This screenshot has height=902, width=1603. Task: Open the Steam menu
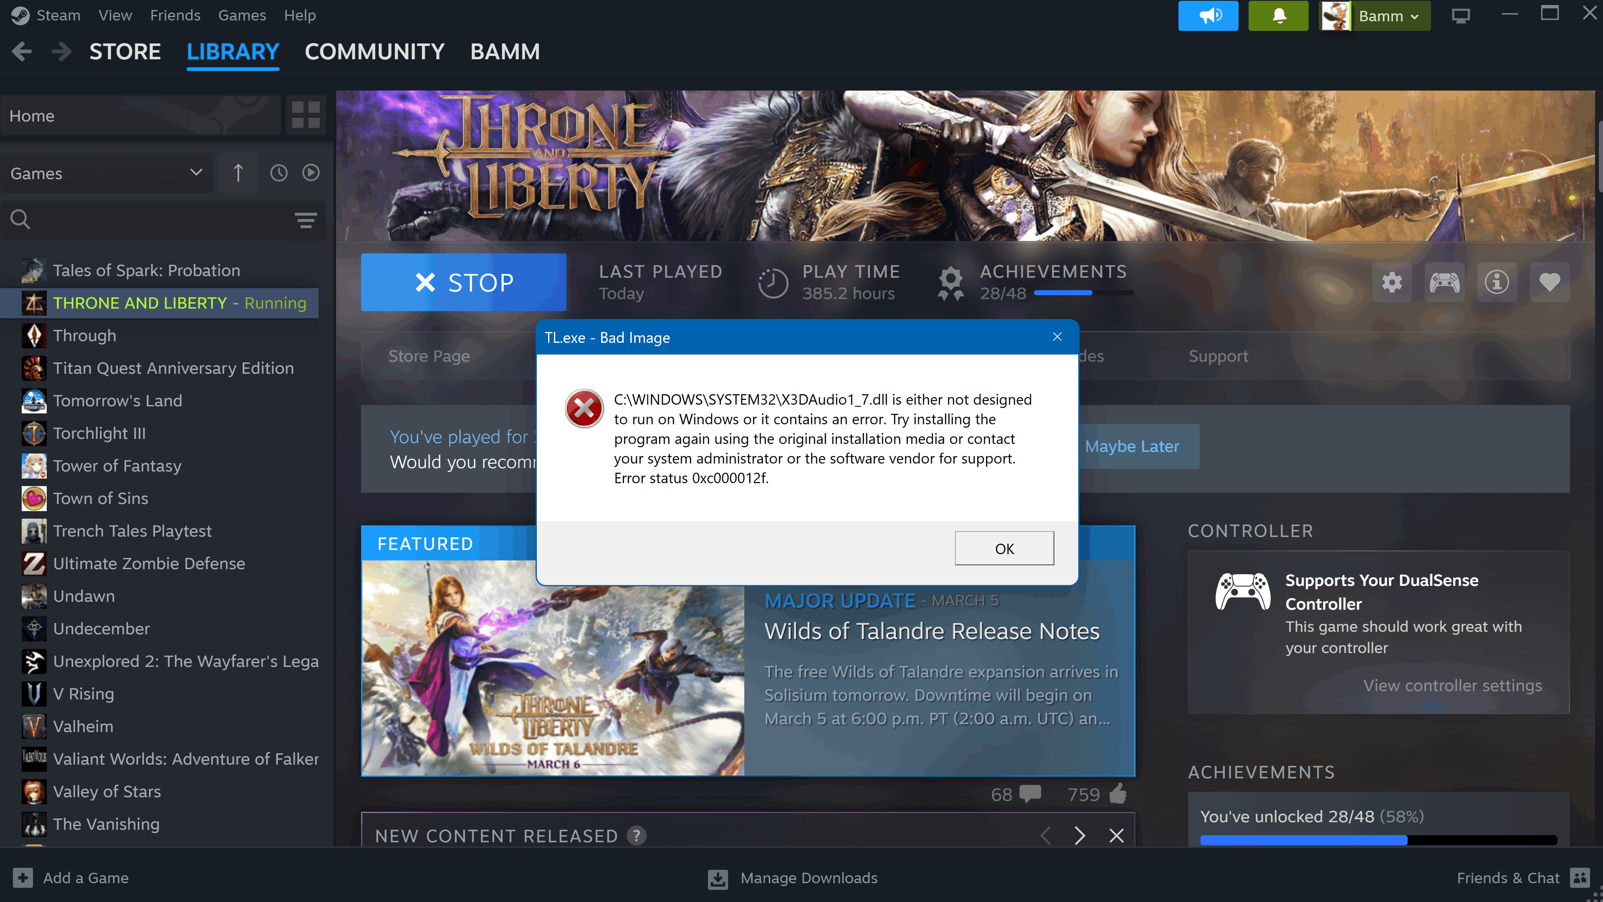(x=58, y=15)
